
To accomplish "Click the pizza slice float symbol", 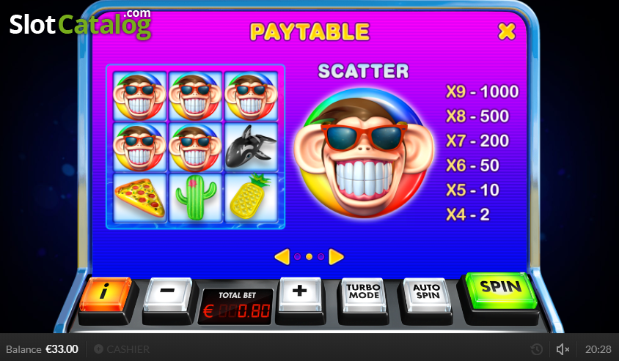I will (x=140, y=198).
